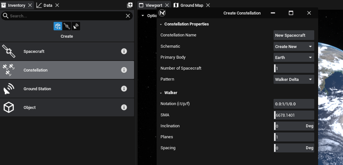Expand the viewport Options menu
This screenshot has width=343, height=165.
[x=143, y=16]
